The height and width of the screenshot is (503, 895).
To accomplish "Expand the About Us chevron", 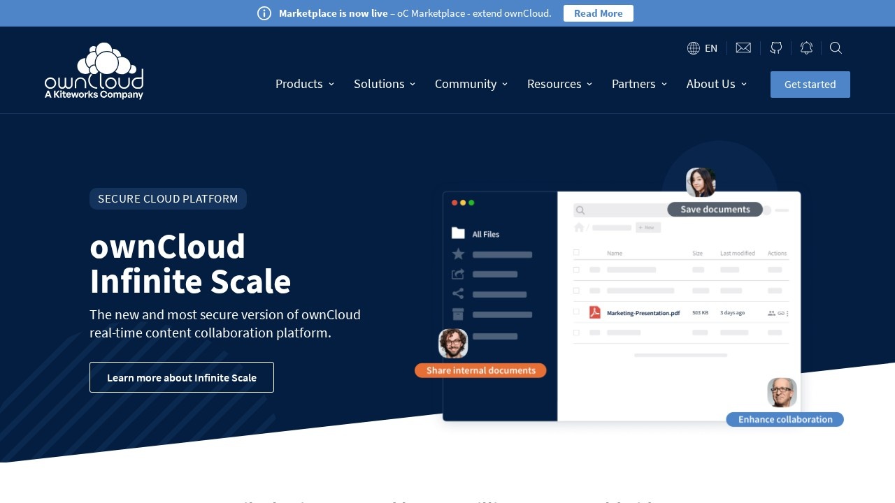I will coord(744,85).
